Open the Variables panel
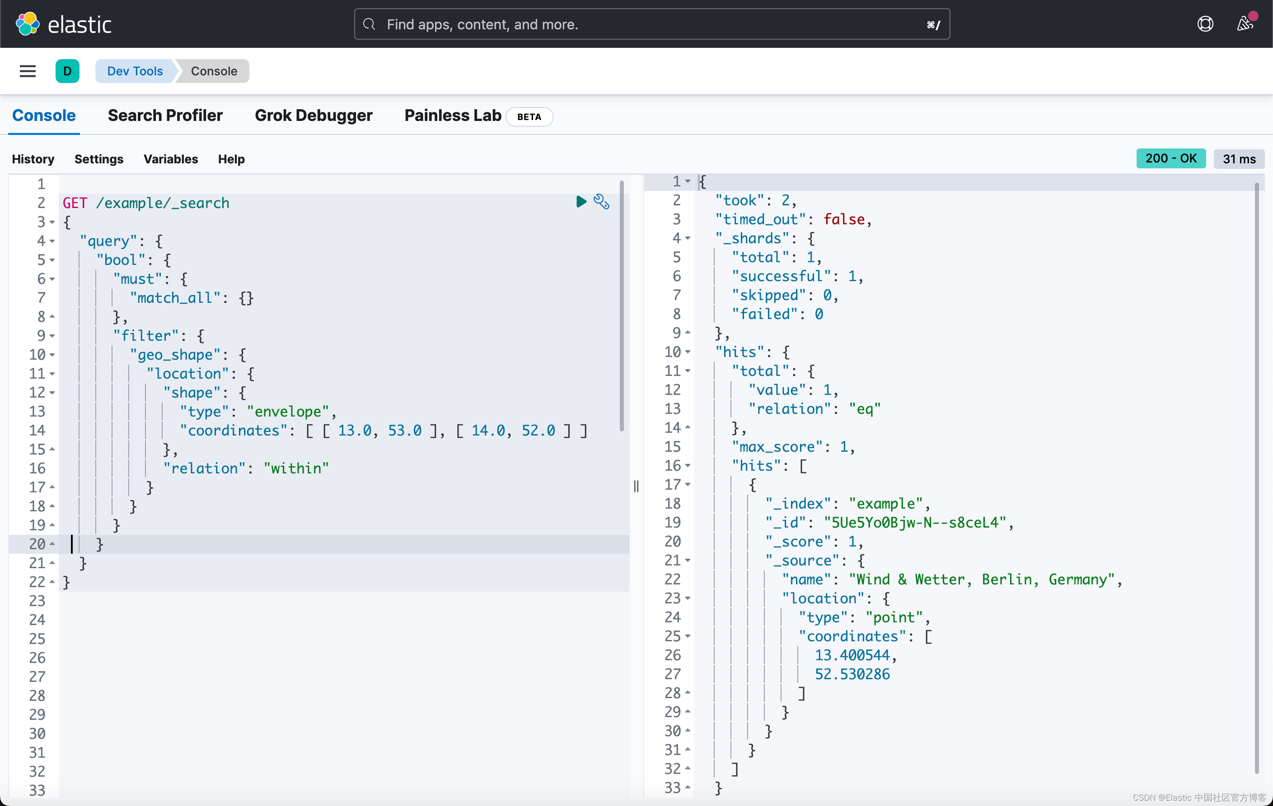This screenshot has width=1273, height=806. pos(170,159)
